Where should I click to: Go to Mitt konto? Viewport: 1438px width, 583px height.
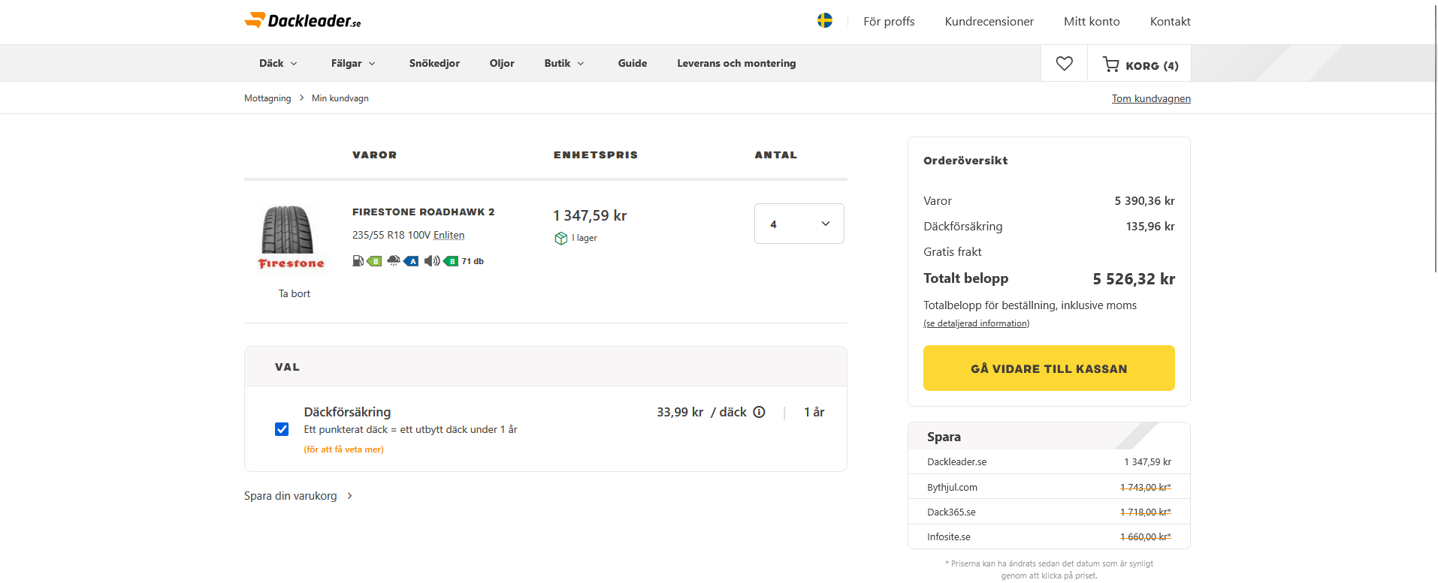click(1092, 22)
